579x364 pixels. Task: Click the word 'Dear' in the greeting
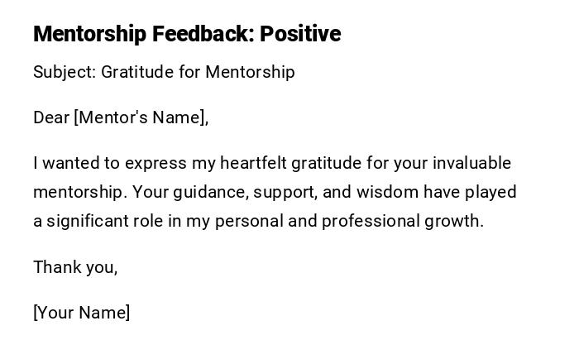click(x=51, y=117)
